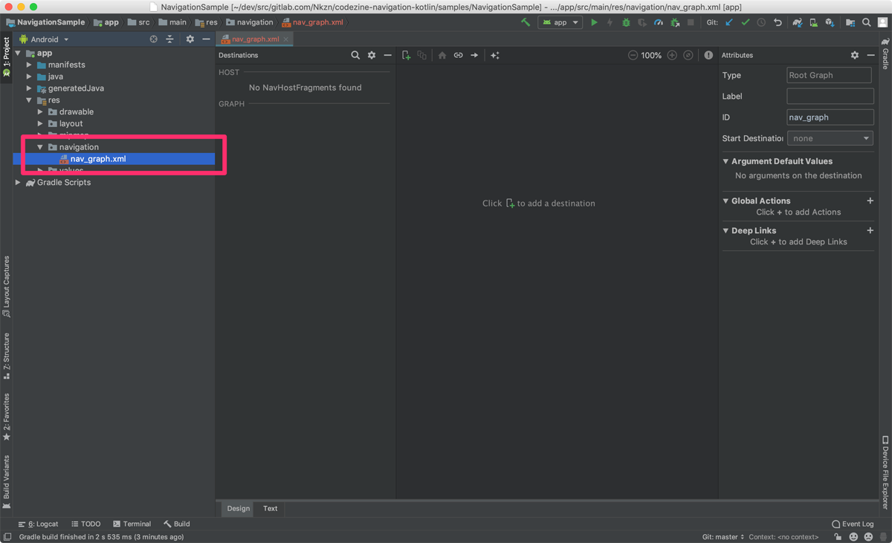Open Project panel gear options
This screenshot has height=543, width=892.
tap(190, 39)
